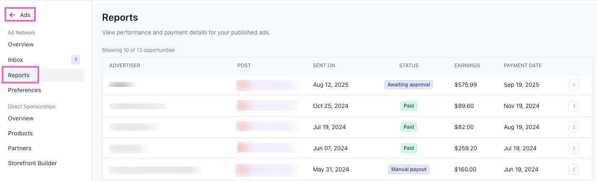Select Reports in the sidebar
The image size is (597, 181).
coord(19,75)
